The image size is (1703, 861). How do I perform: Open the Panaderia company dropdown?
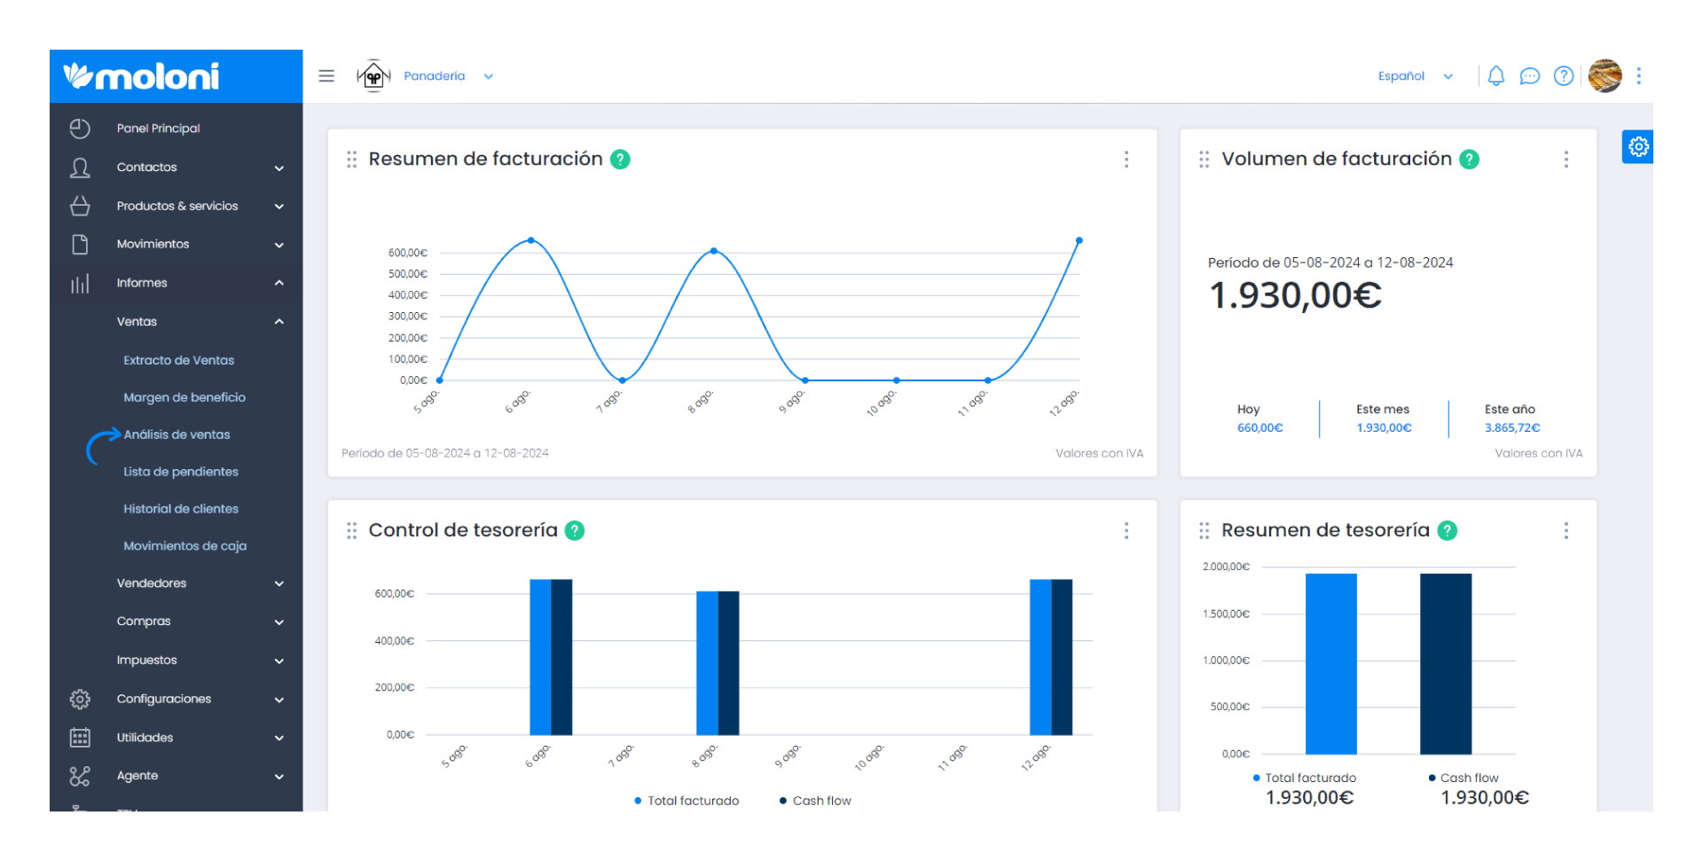449,76
